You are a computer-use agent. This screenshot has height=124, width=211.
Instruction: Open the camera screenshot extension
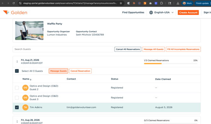pyautogui.click(x=151, y=3)
